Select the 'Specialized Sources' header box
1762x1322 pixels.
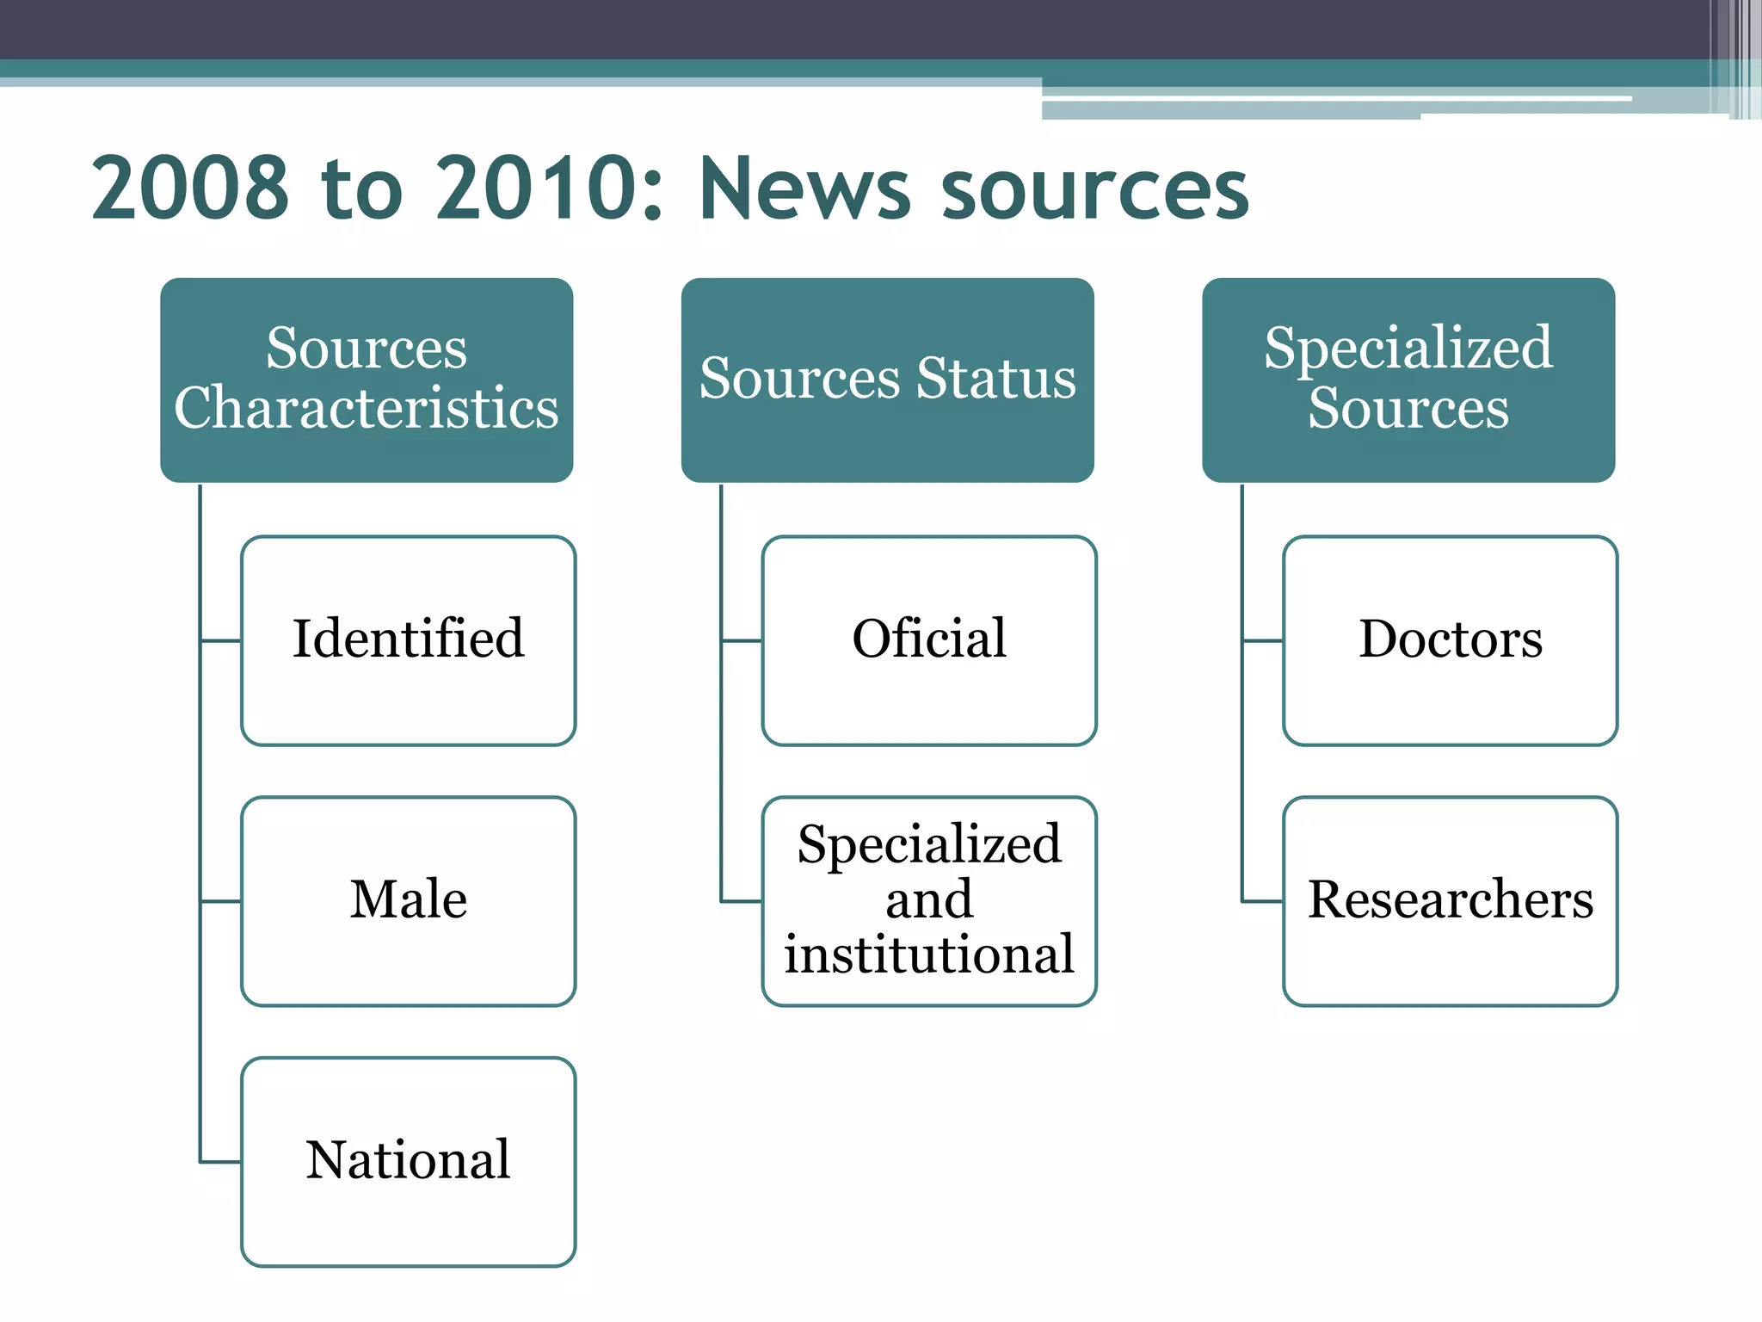(1408, 380)
